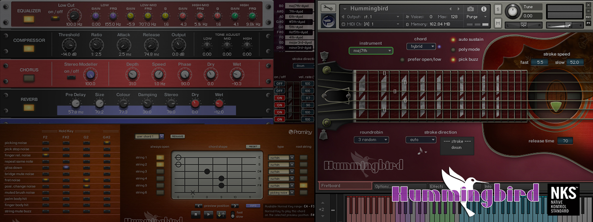
Task: Click the camera snapshot icon
Action: pyautogui.click(x=470, y=9)
